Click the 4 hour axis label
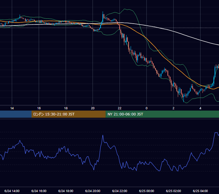The height and width of the screenshot is (194, 219). [x=200, y=108]
